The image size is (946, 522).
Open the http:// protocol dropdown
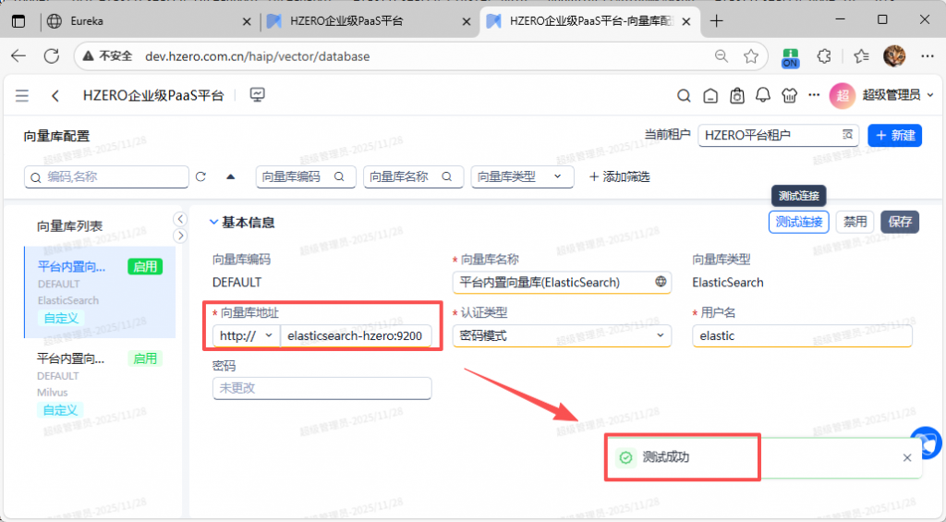[x=246, y=336]
